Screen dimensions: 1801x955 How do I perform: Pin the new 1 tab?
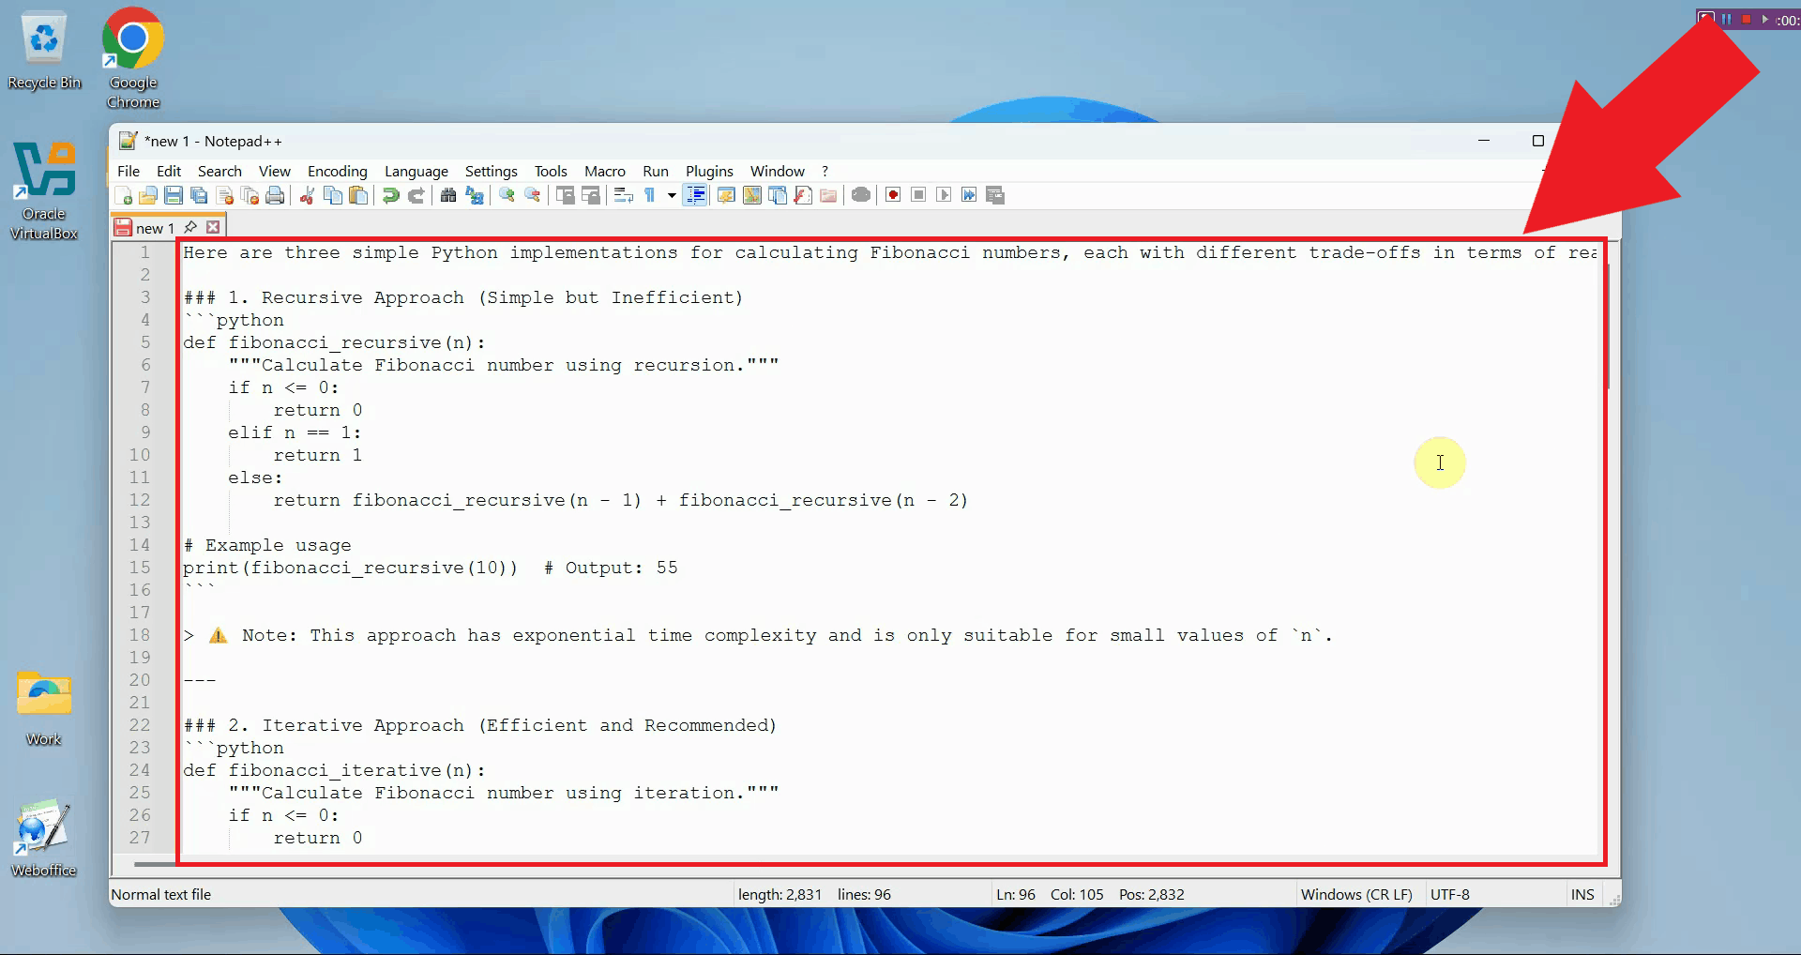pos(190,227)
